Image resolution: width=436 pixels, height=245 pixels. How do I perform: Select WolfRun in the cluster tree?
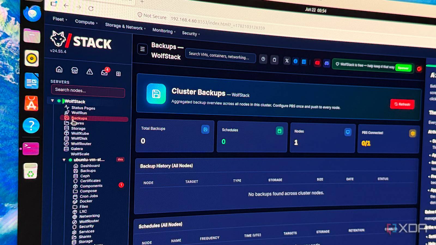79,113
